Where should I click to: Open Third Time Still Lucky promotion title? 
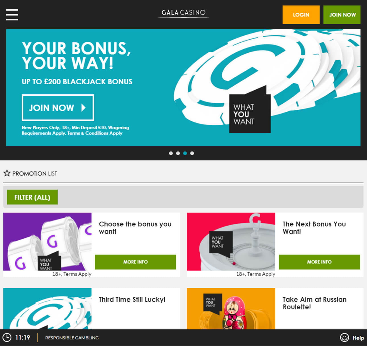(x=132, y=300)
